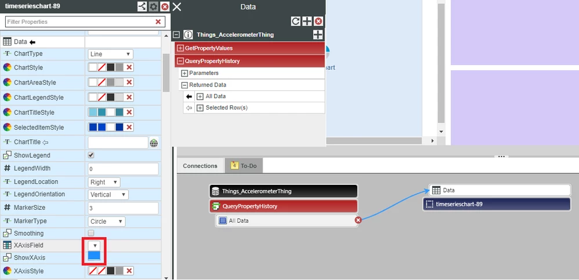Remove the ChartStyle style definition
Image resolution: width=579 pixels, height=280 pixels.
(129, 67)
